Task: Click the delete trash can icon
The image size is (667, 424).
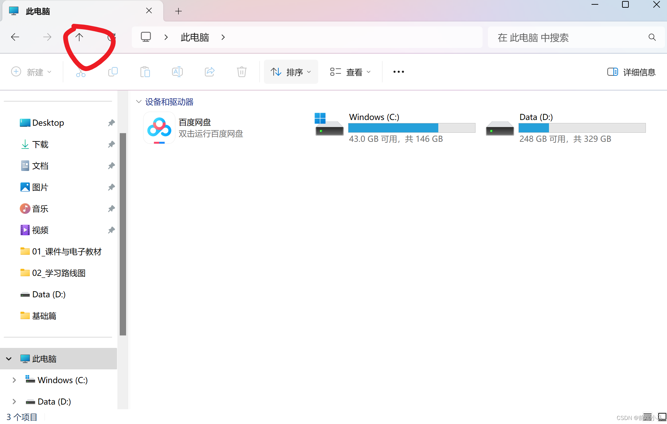Action: click(241, 72)
